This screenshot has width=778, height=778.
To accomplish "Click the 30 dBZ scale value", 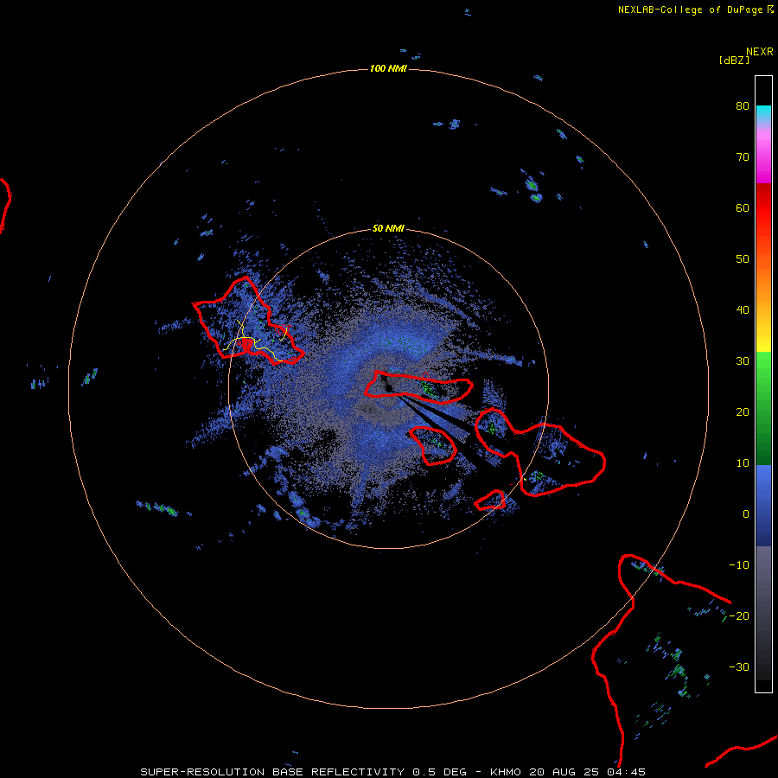I will tap(743, 361).
